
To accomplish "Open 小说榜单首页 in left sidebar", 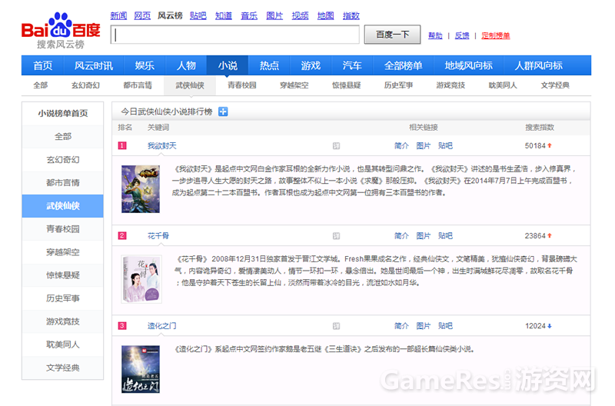I will click(x=63, y=113).
